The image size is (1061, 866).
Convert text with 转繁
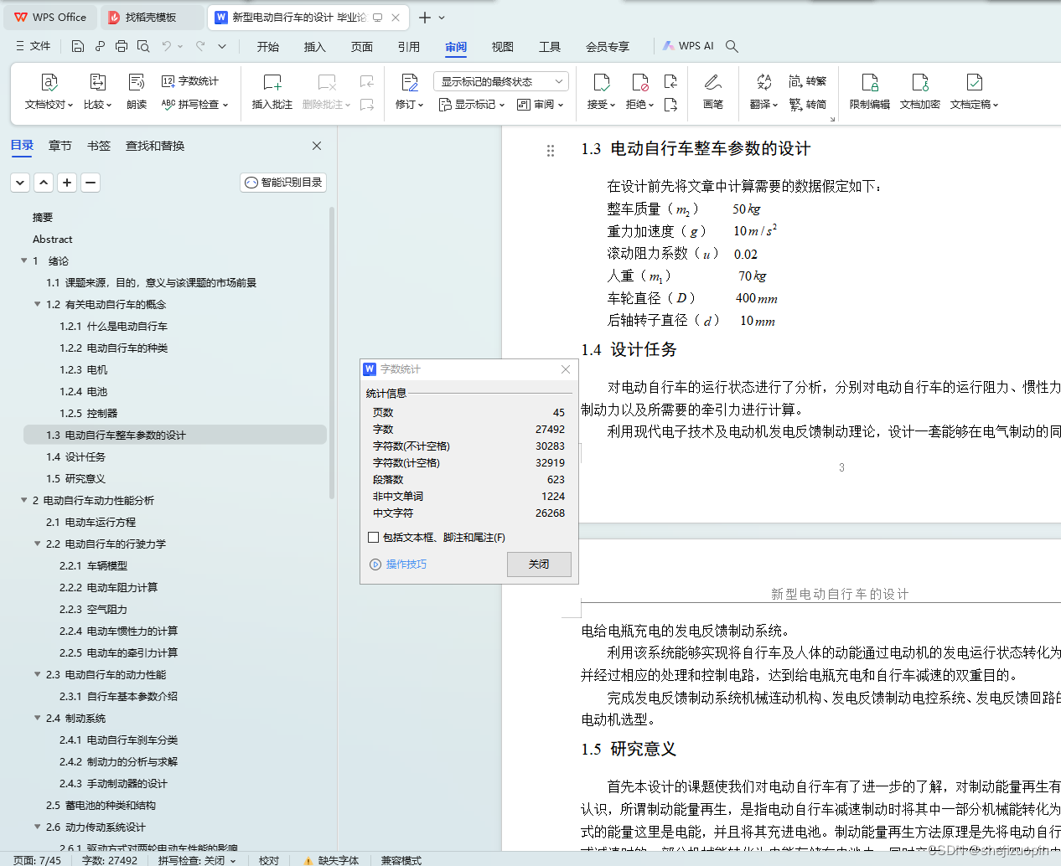tap(808, 81)
